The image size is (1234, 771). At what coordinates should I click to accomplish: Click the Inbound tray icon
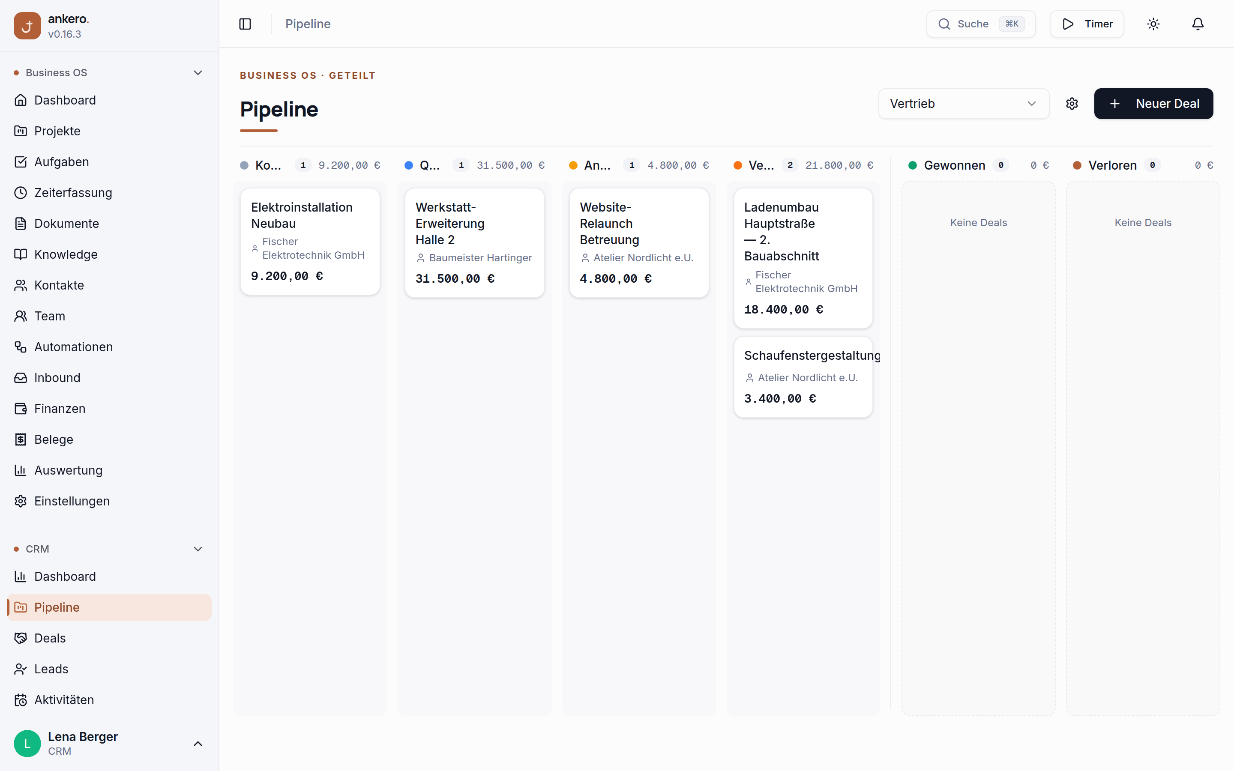point(21,378)
